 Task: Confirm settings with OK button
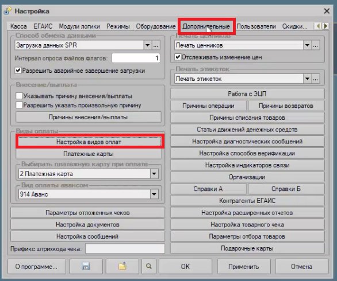185,267
